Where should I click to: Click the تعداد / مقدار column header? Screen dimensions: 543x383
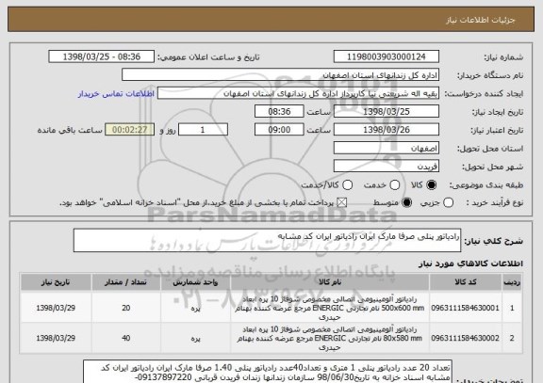click(x=126, y=282)
